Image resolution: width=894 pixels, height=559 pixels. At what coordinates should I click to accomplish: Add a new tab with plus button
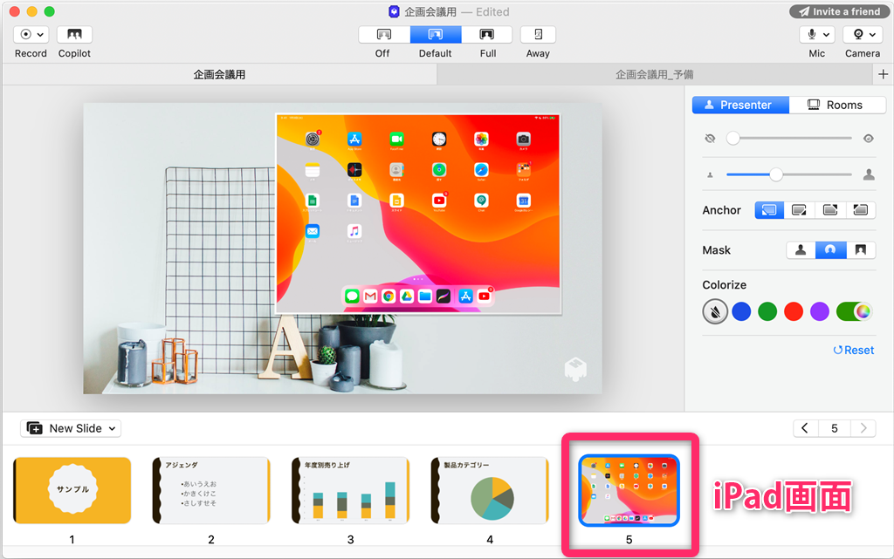pyautogui.click(x=883, y=75)
